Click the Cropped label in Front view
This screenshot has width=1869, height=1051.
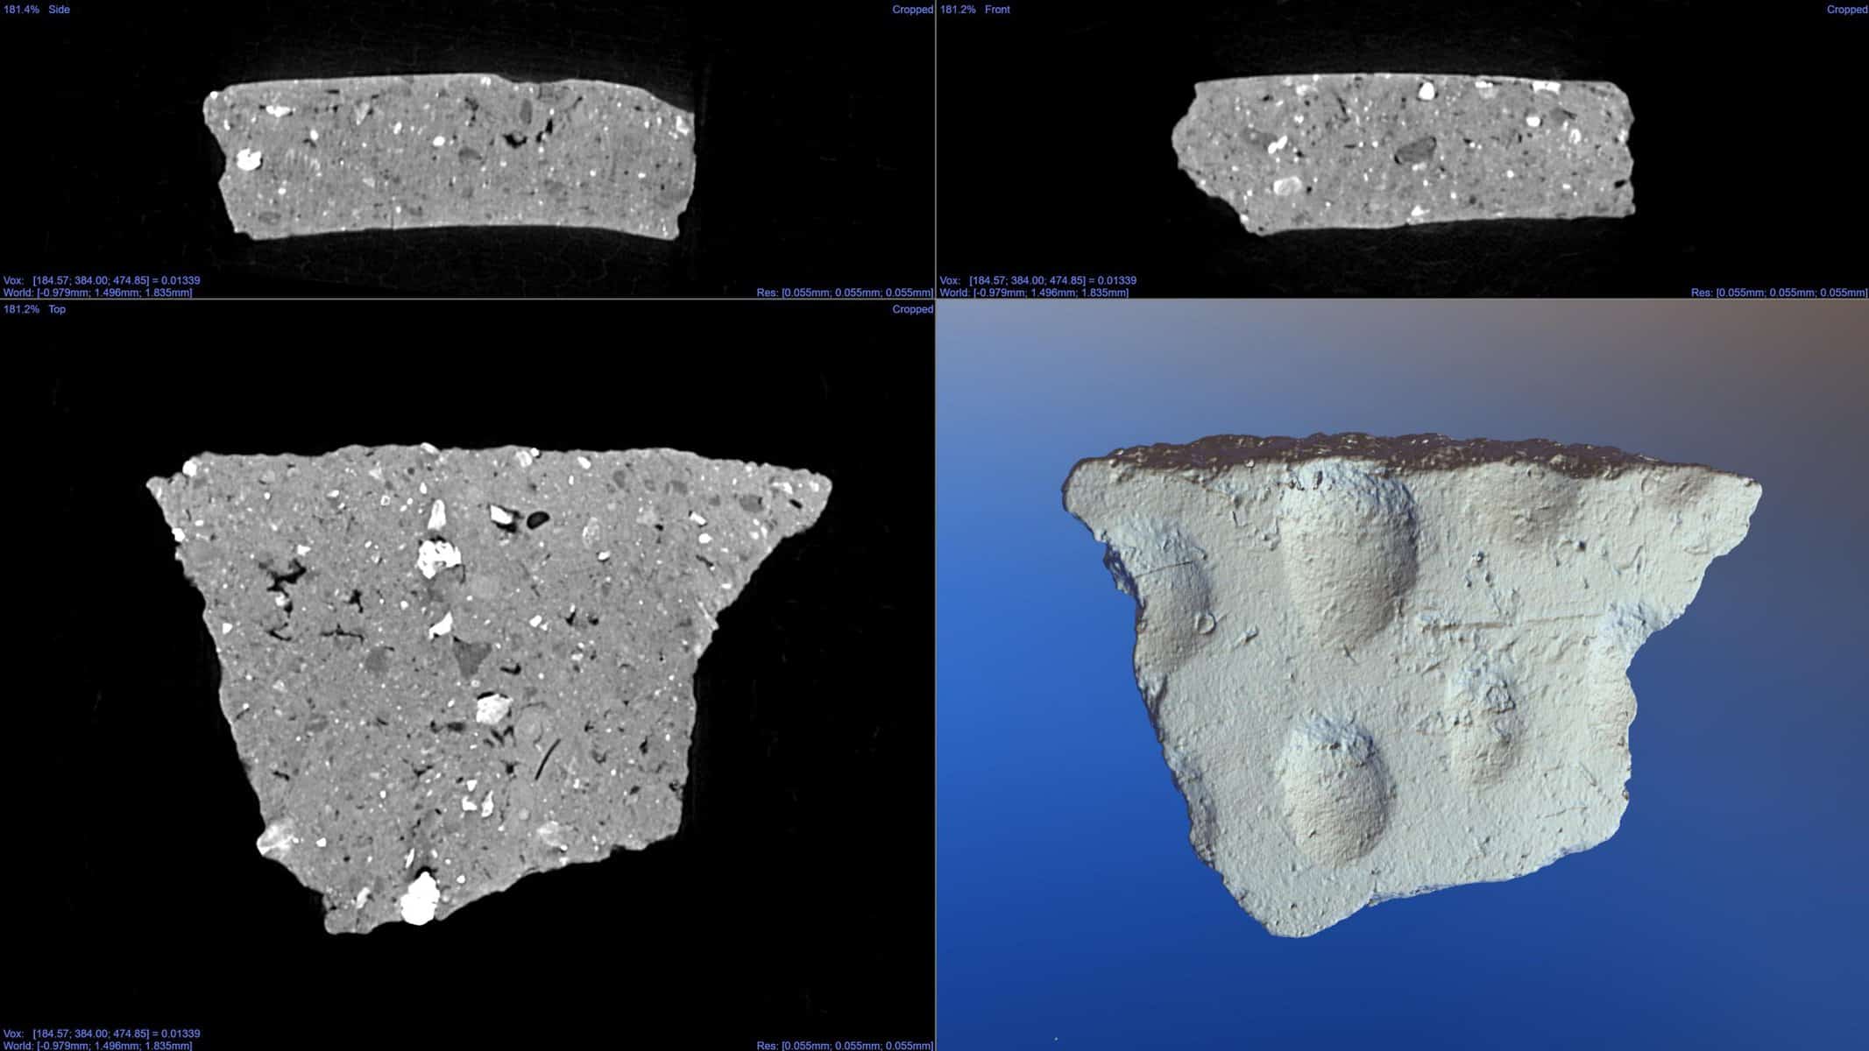1847,10
